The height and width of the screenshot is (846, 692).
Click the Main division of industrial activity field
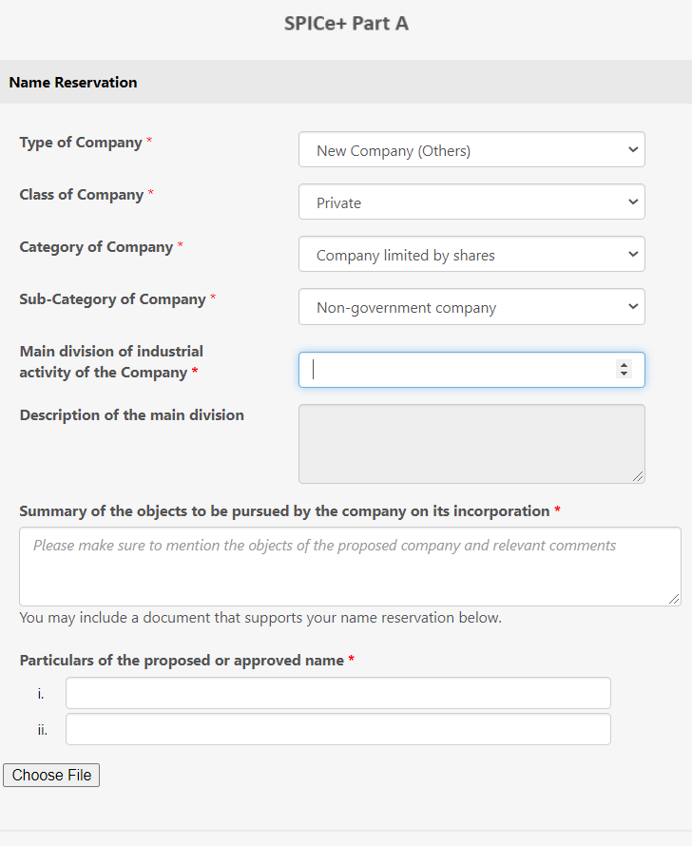471,370
